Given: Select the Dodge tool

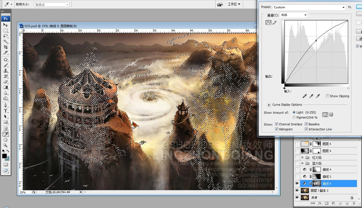Looking at the screenshot, I should (5, 99).
